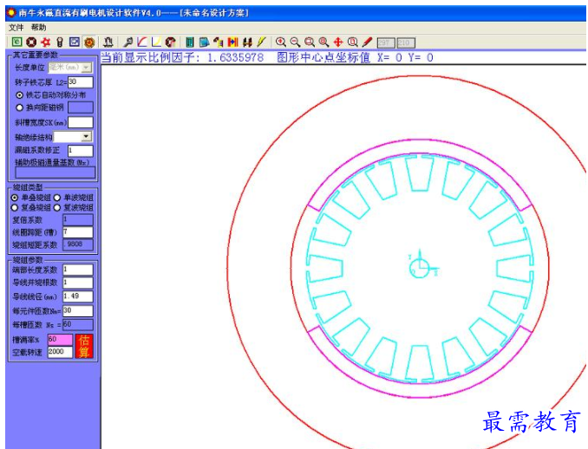
Task: Open the 帮助 menu
Action: tap(38, 28)
